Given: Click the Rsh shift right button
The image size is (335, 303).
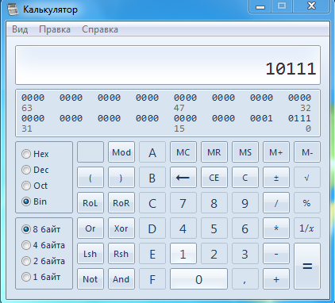Looking at the screenshot, I should point(121,254).
